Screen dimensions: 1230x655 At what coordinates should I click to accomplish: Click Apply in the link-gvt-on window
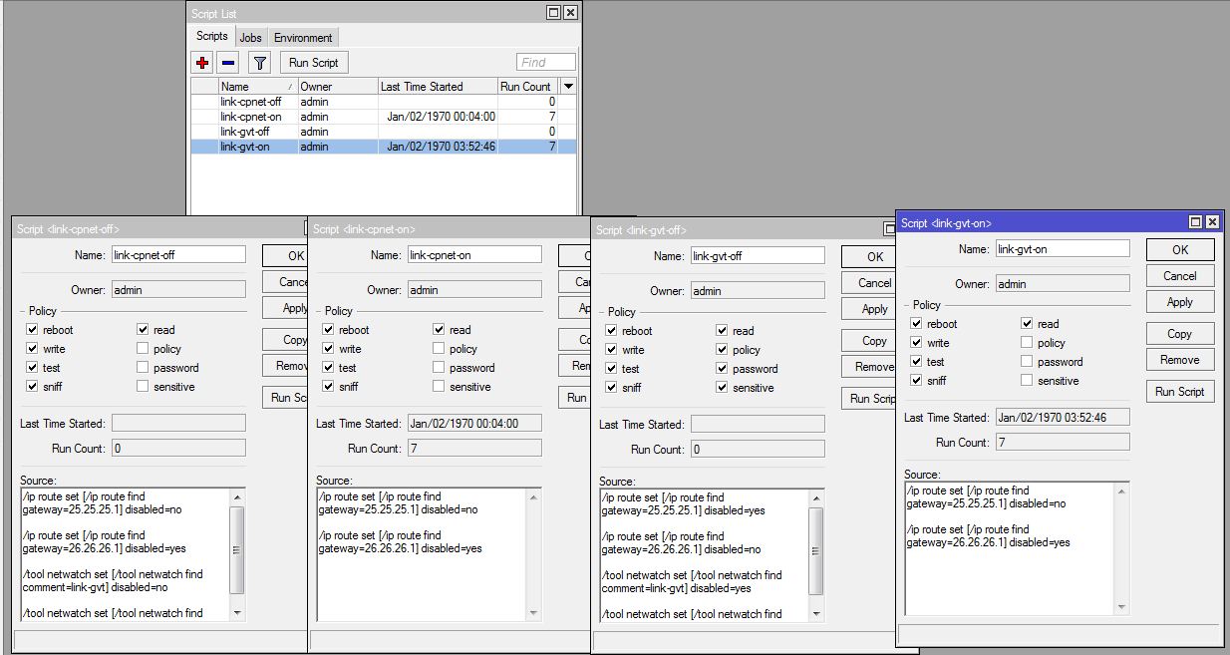[x=1180, y=302]
